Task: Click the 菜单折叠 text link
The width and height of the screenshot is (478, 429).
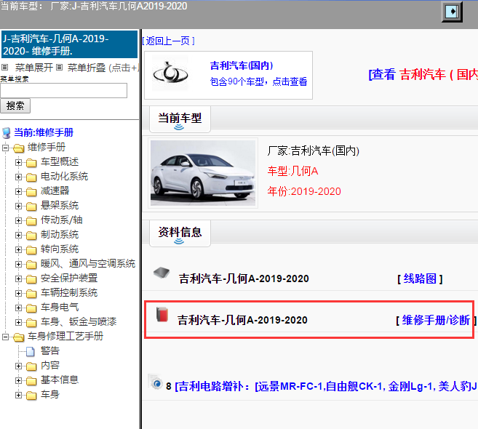Action: (x=87, y=68)
